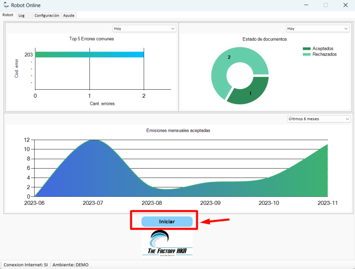
Task: Click The Factory HKA logo
Action: click(x=167, y=243)
